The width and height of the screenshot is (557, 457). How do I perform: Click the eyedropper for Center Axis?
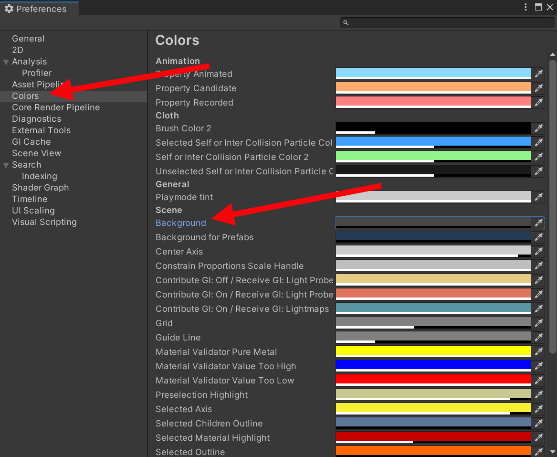point(538,251)
